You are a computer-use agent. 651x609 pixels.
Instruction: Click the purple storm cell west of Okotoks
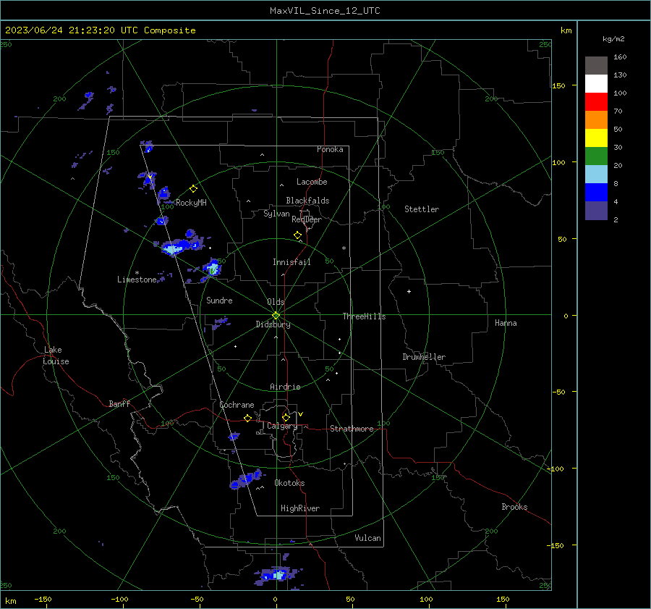click(247, 479)
